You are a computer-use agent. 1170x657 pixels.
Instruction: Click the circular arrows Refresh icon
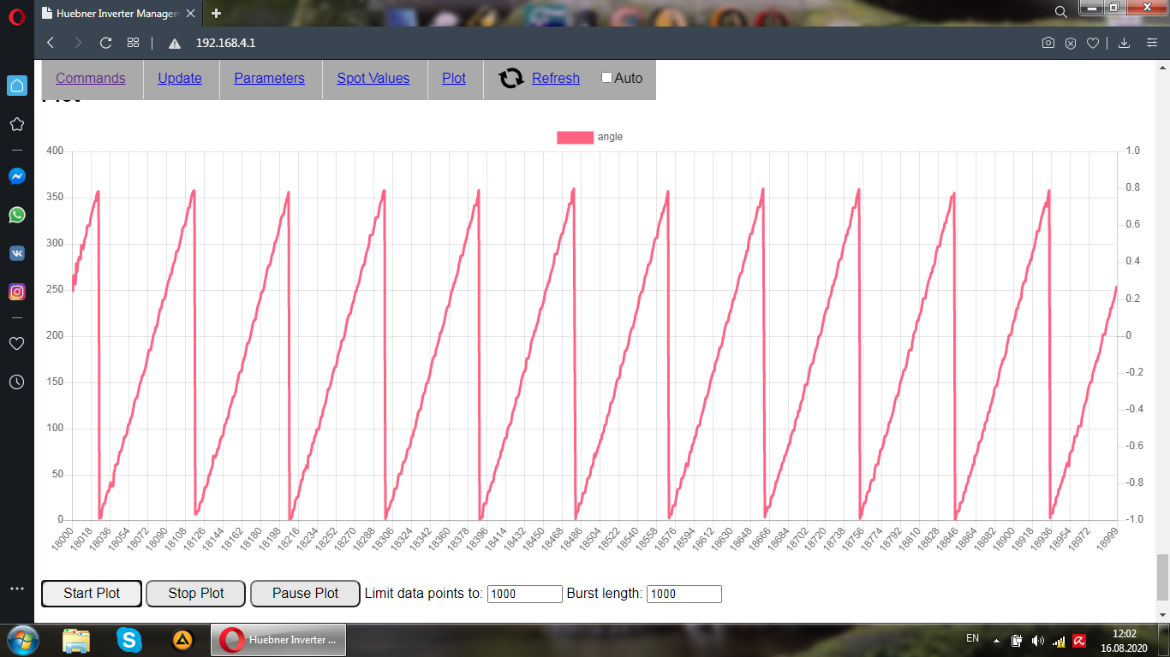[x=511, y=79]
